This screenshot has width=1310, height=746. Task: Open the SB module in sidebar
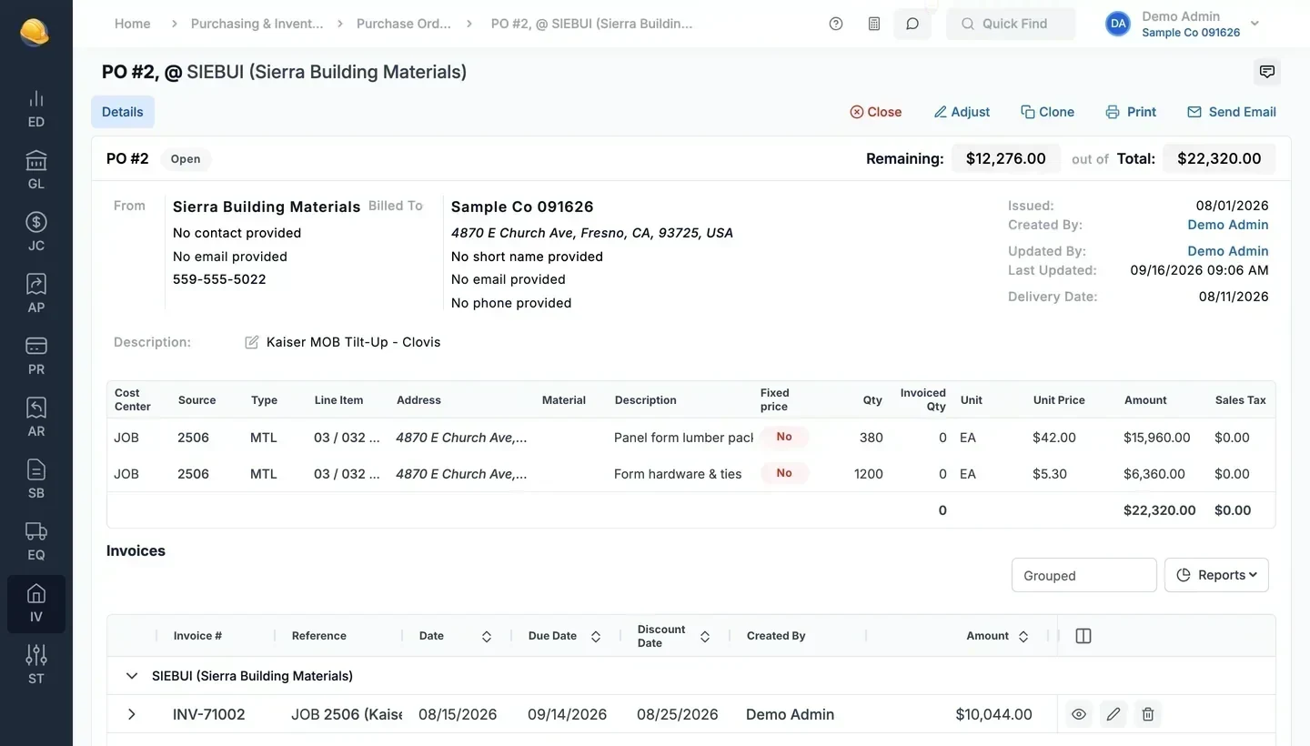pyautogui.click(x=36, y=480)
